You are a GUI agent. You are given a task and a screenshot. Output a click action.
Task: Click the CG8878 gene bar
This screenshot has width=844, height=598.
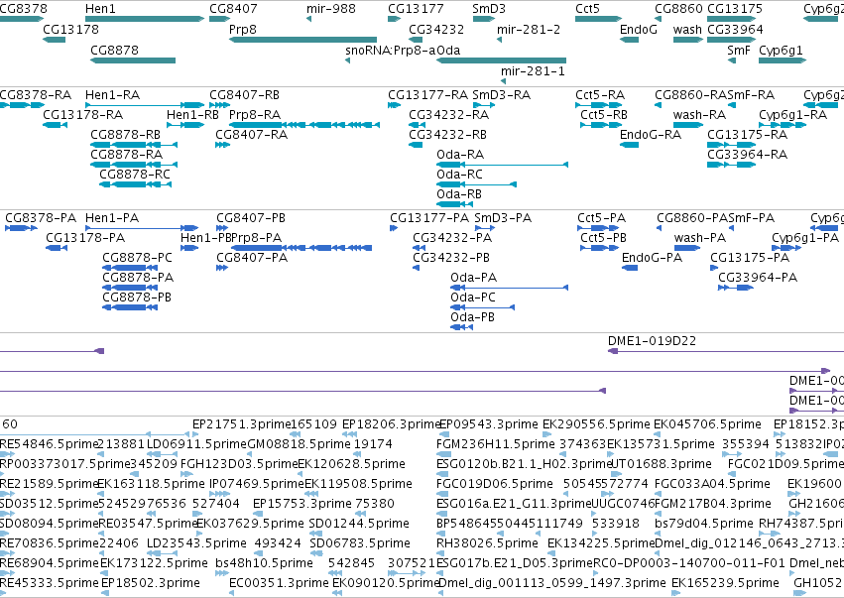tap(133, 60)
